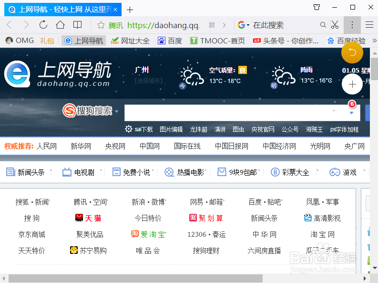The width and height of the screenshot is (378, 283).
Task: Click the horizontal scrollbar thumb
Action: click(135, 278)
